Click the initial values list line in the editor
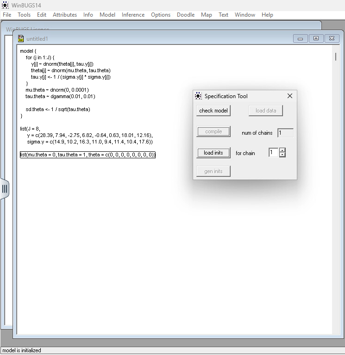The image size is (345, 355). 87,155
